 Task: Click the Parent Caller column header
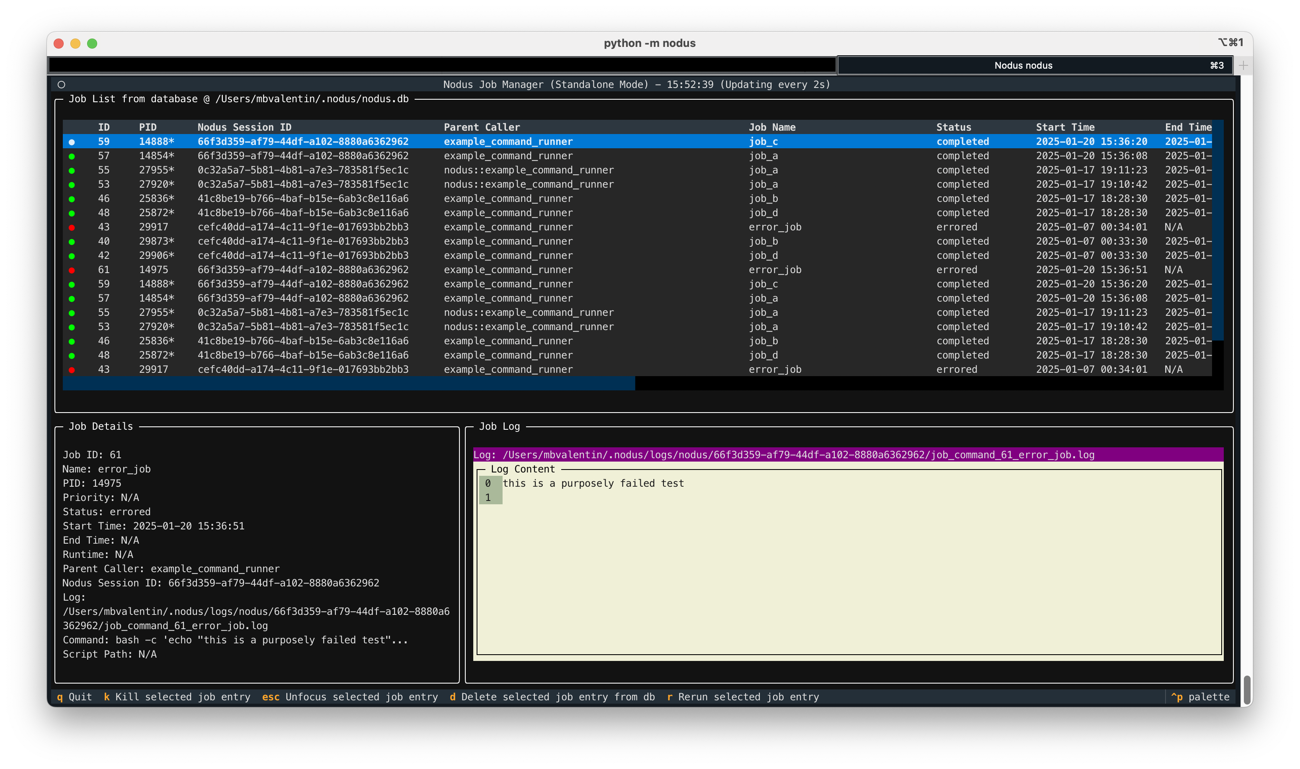(481, 127)
